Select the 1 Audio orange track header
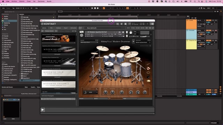The image size is (223, 125). pyautogui.click(x=191, y=24)
